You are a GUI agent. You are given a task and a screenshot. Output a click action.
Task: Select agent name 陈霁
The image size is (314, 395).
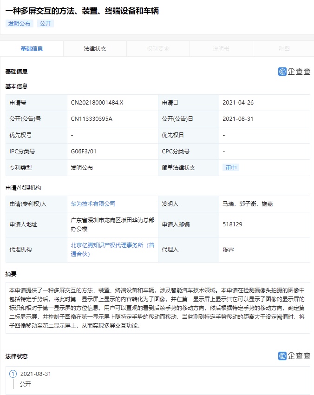point(228,250)
